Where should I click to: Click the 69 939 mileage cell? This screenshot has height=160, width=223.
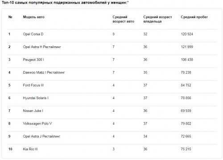[x=186, y=111]
